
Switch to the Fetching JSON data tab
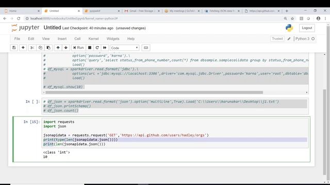point(222,11)
